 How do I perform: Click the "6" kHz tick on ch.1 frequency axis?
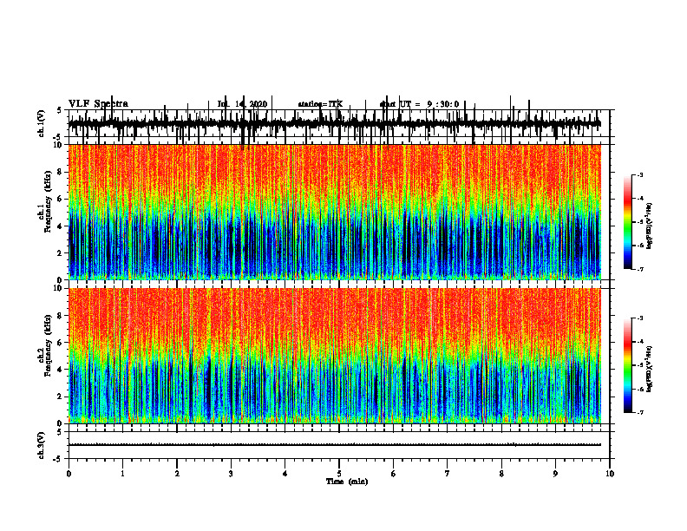pyautogui.click(x=61, y=199)
